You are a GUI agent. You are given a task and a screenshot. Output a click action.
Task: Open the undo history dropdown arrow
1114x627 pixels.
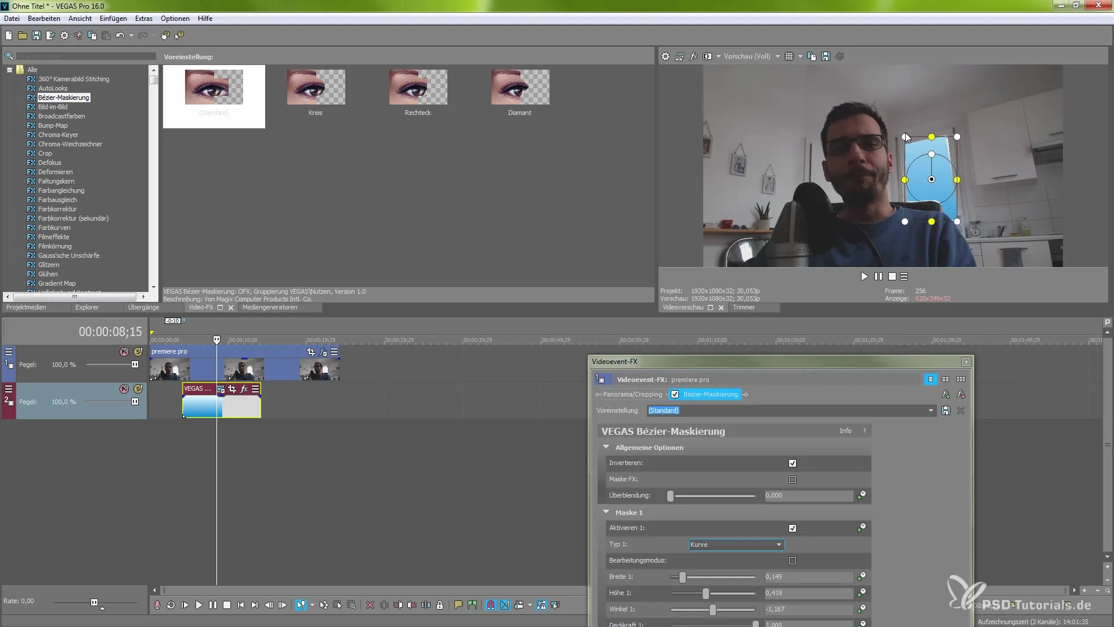pos(131,35)
